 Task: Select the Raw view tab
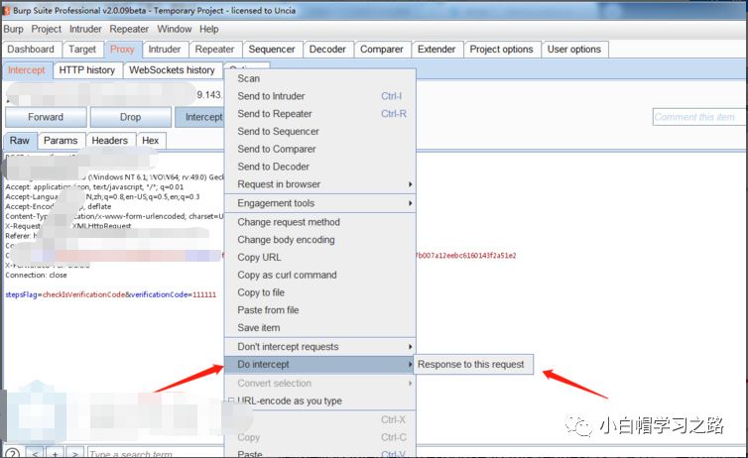coord(20,141)
